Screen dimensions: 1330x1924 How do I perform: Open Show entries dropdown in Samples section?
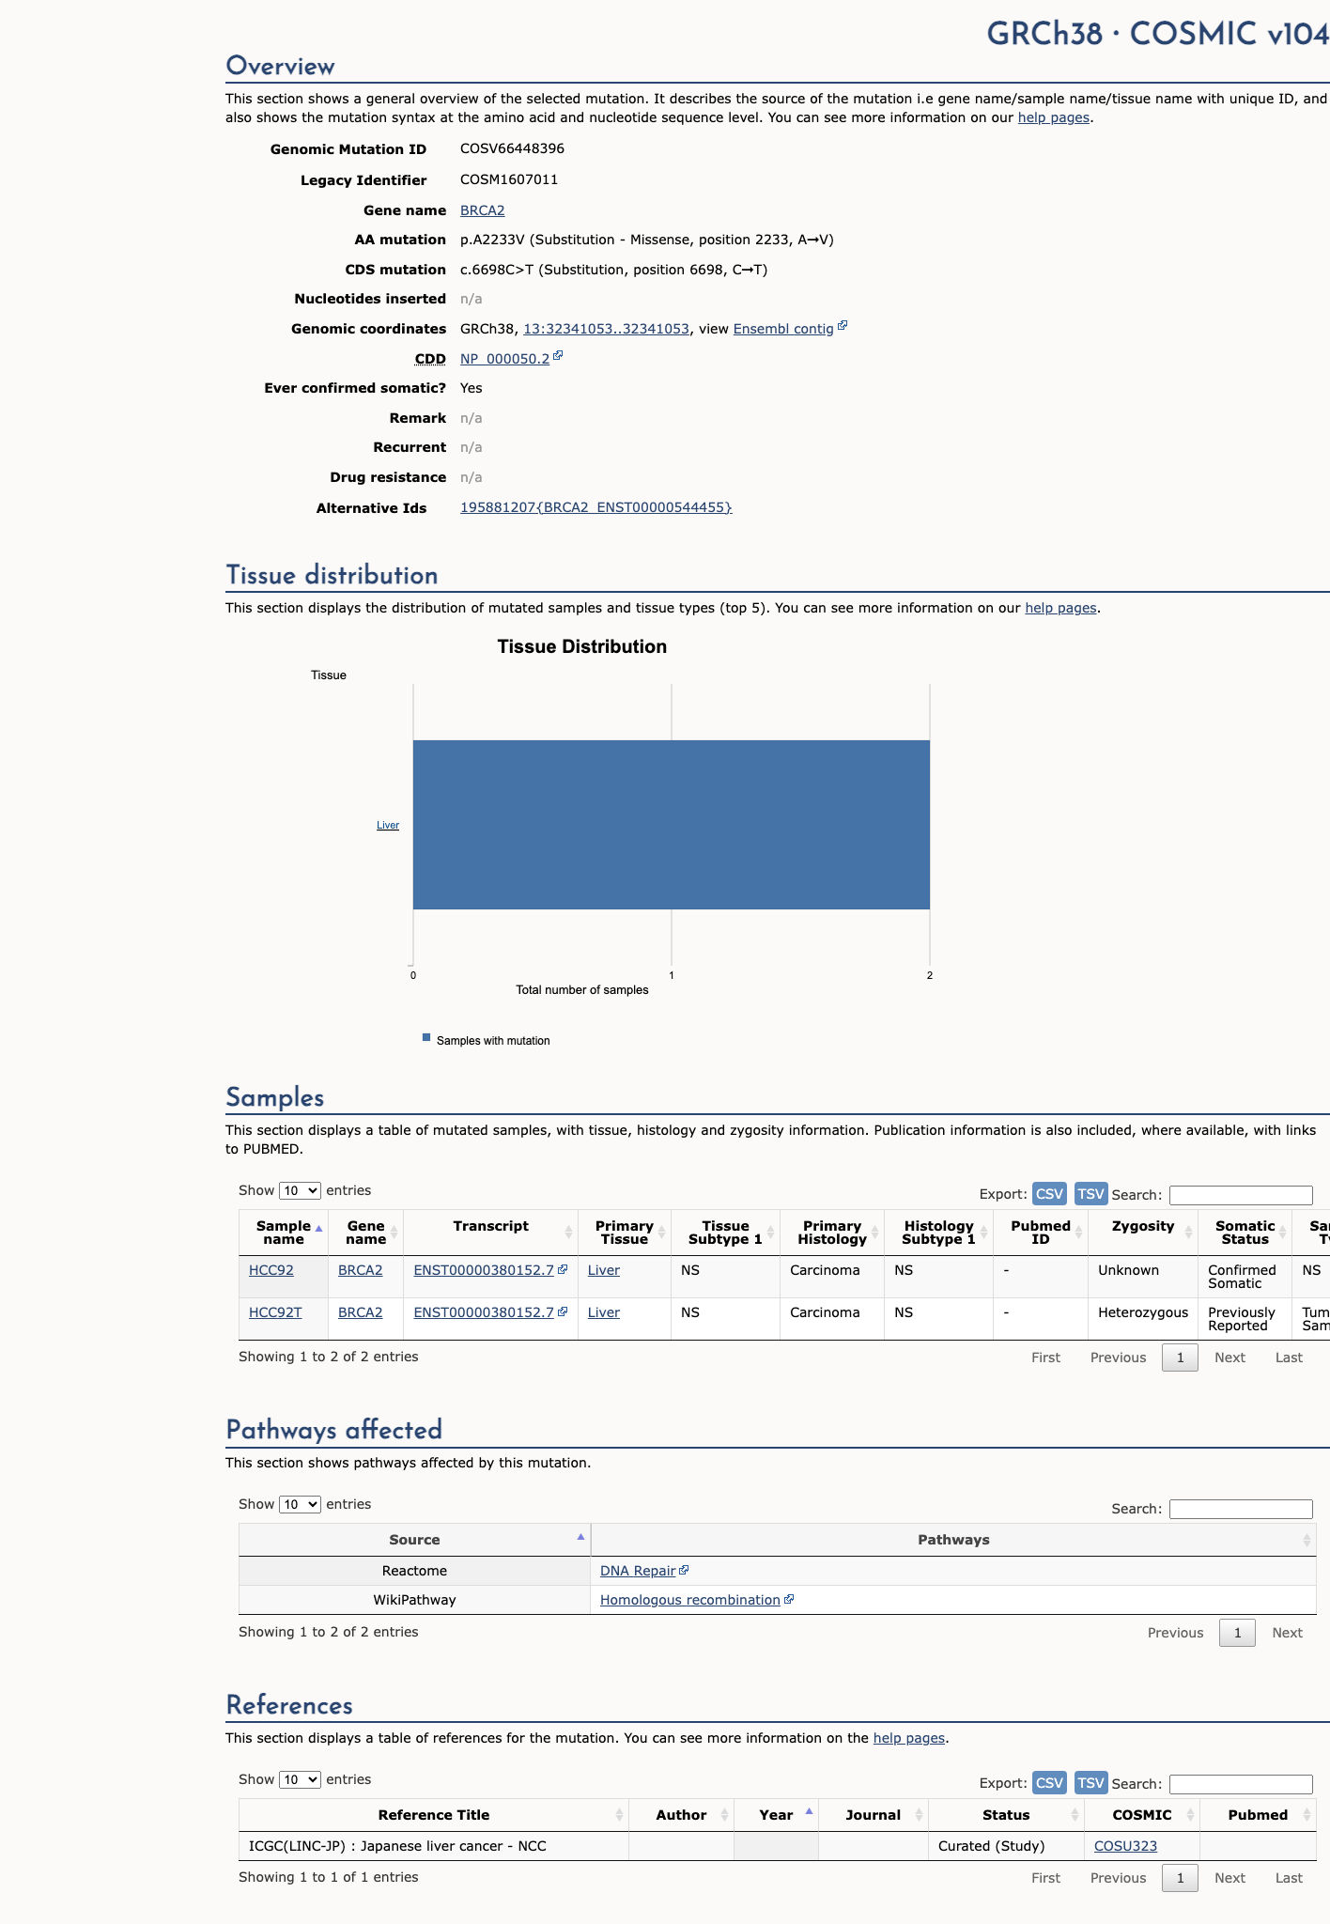click(300, 1190)
